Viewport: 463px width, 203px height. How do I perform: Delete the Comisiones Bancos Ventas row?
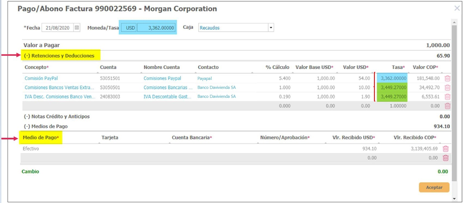447,88
